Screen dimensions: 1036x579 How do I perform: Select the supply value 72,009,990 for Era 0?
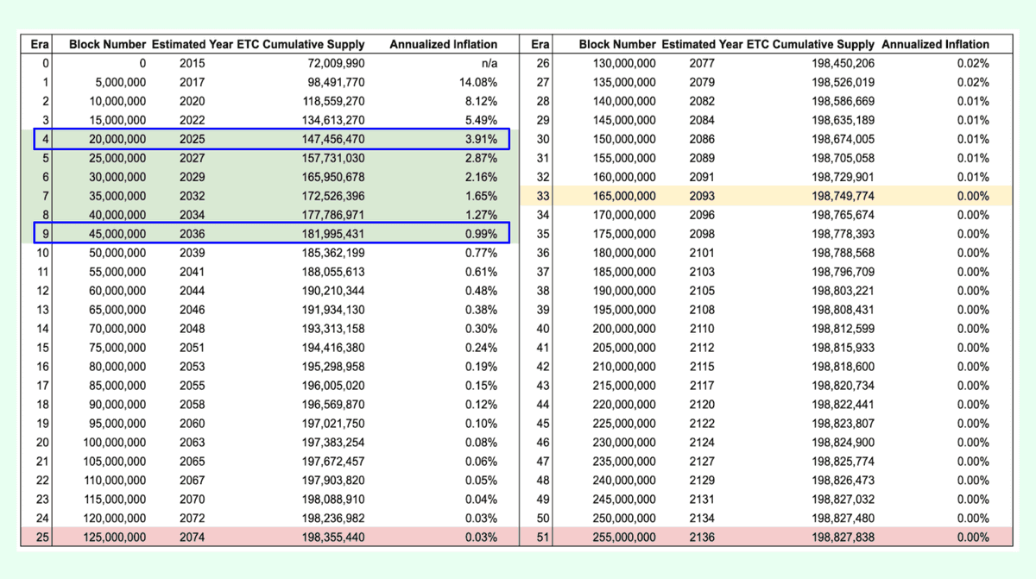pos(337,63)
